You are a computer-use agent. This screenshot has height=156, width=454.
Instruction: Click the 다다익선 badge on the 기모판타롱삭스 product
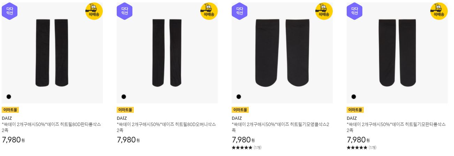[x=355, y=11]
